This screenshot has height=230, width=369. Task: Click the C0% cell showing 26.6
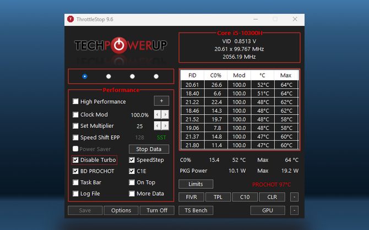(x=216, y=85)
